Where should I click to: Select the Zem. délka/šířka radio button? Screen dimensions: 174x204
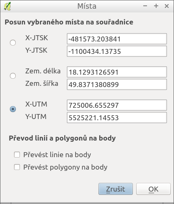point(13,76)
